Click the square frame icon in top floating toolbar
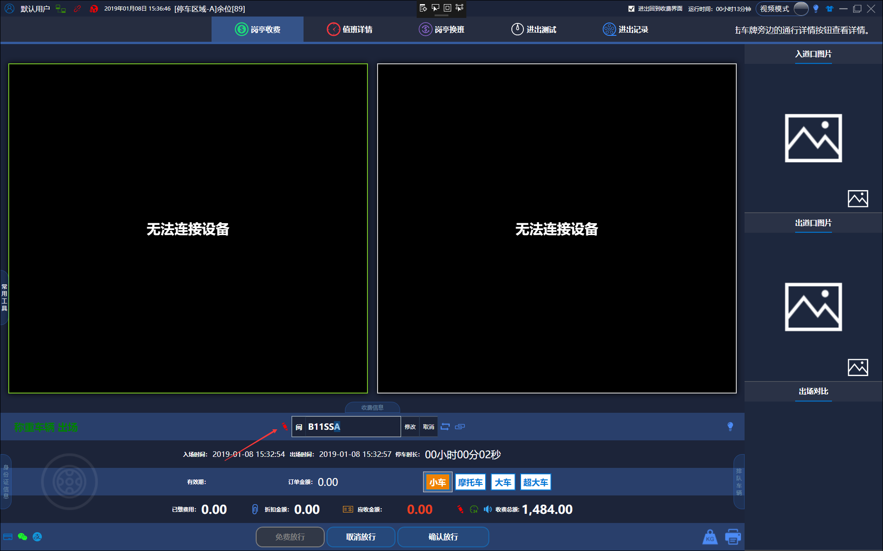 coord(447,8)
